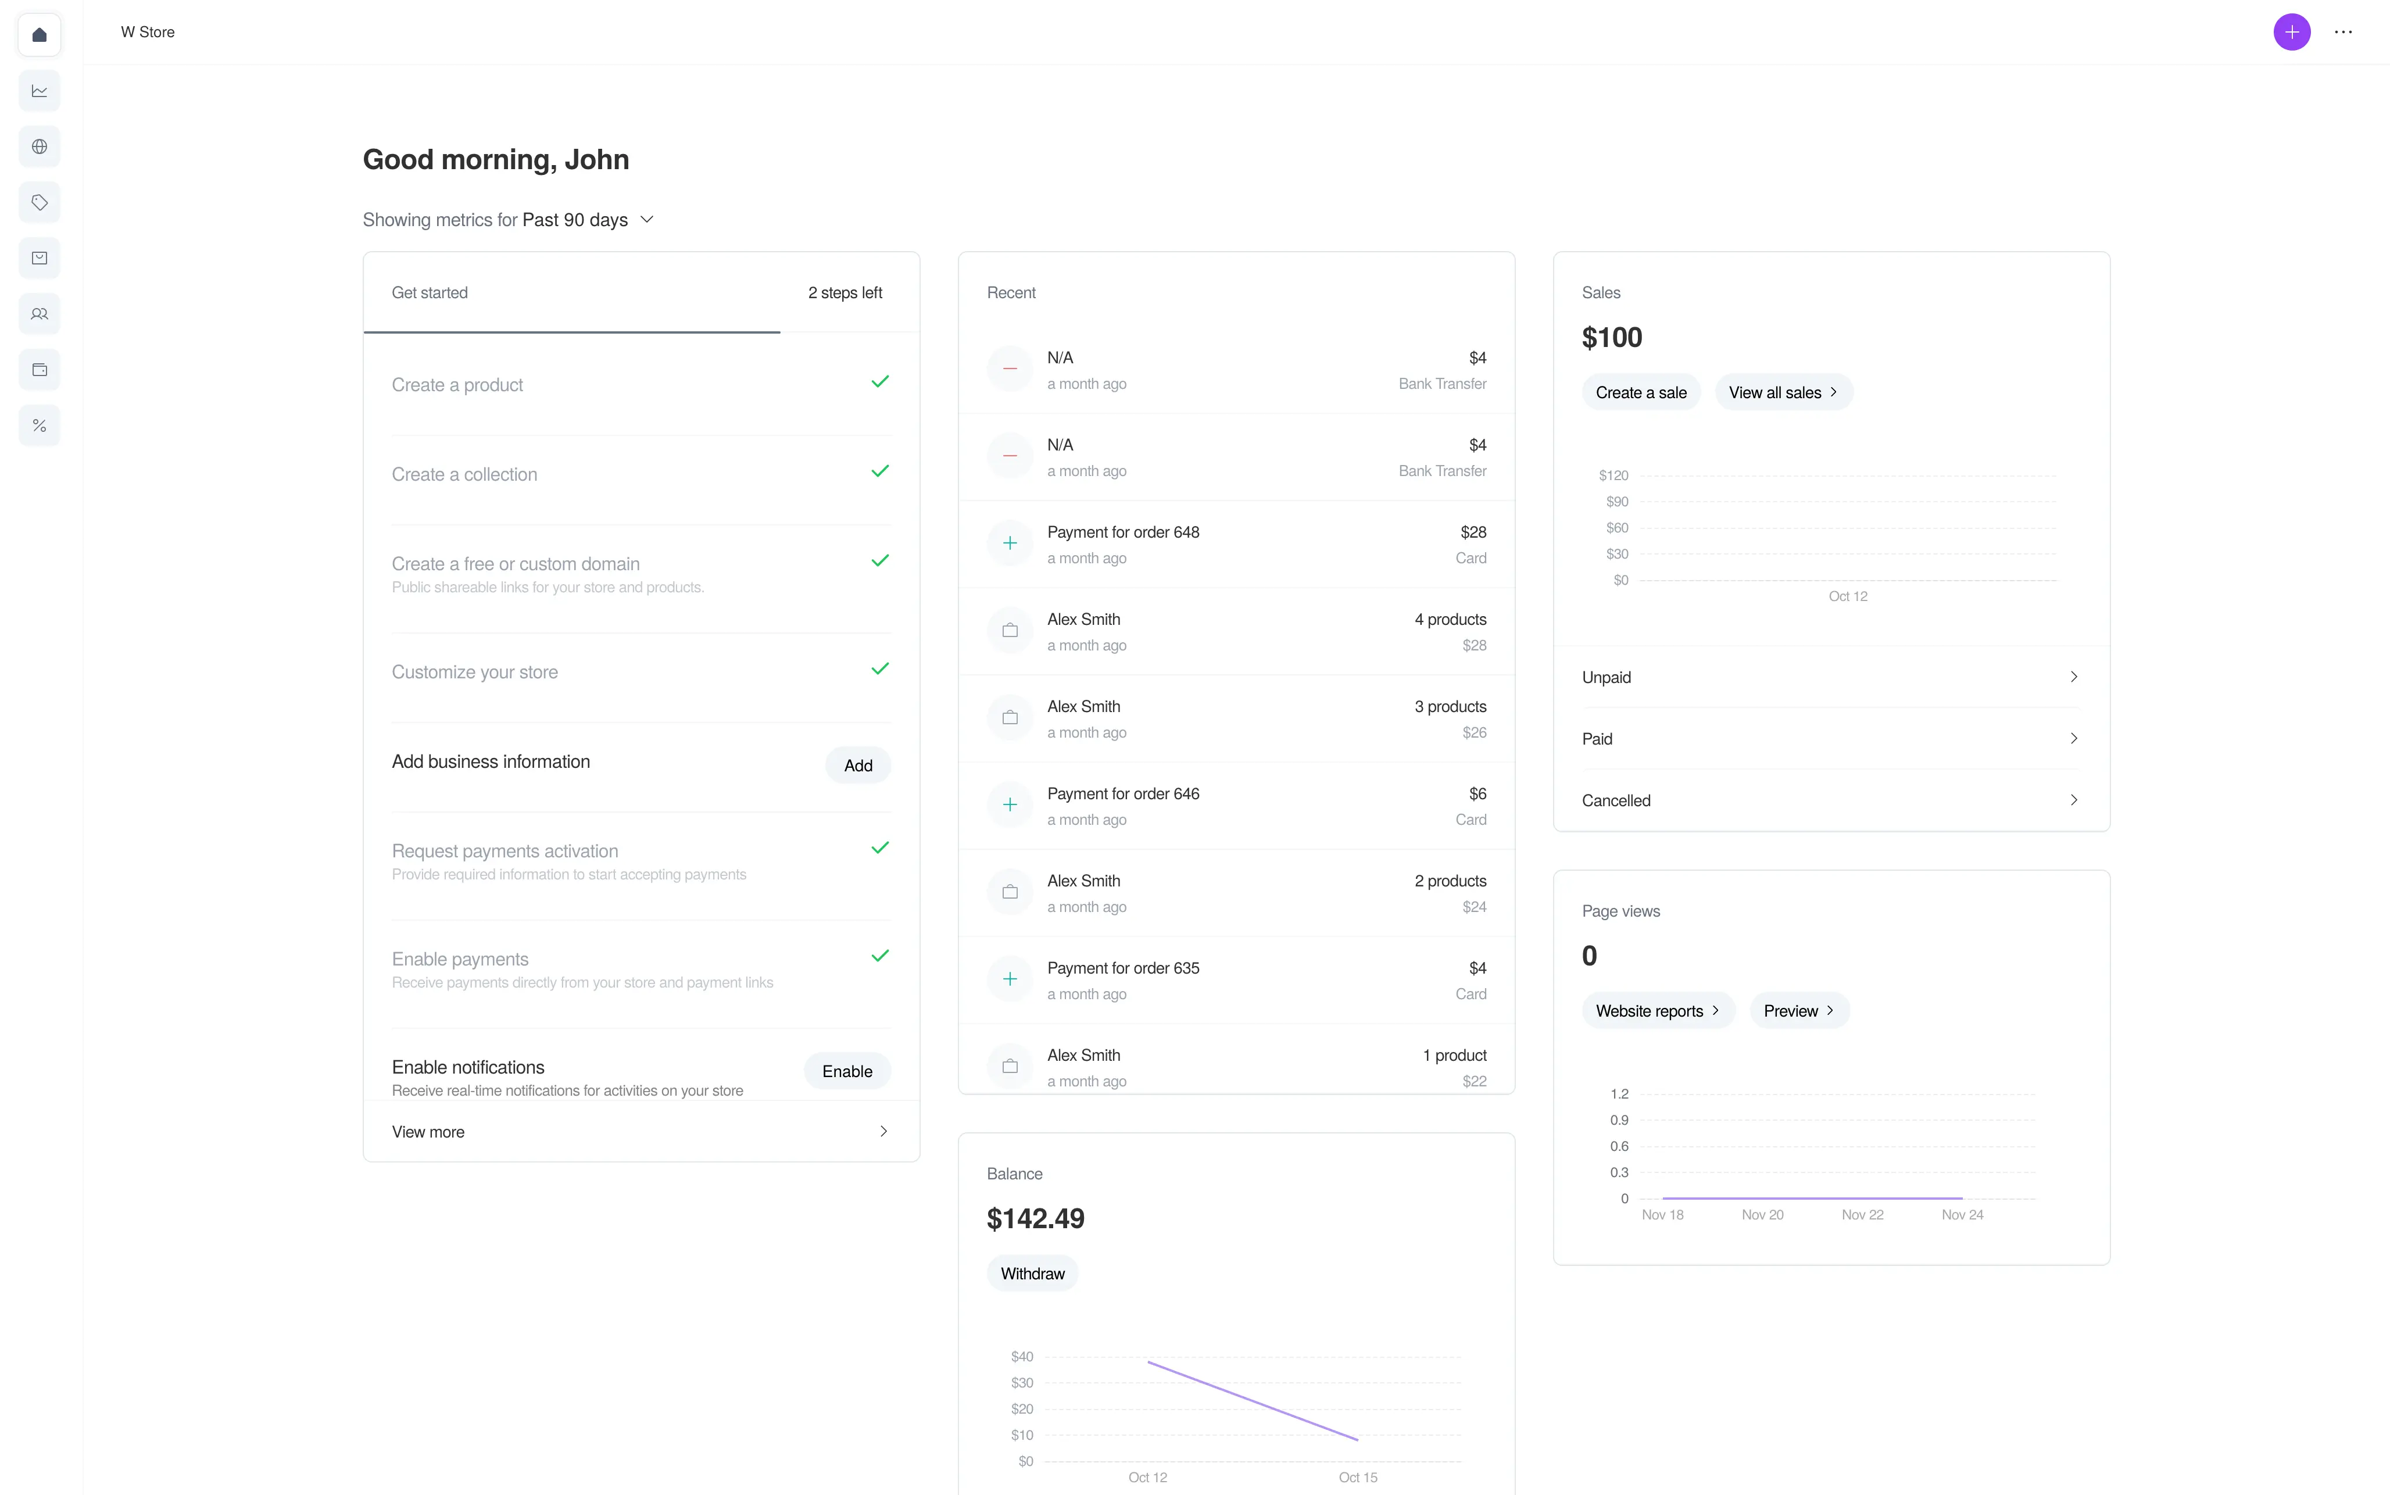Enable notifications for store activities
The height and width of the screenshot is (1495, 2390).
coord(846,1071)
